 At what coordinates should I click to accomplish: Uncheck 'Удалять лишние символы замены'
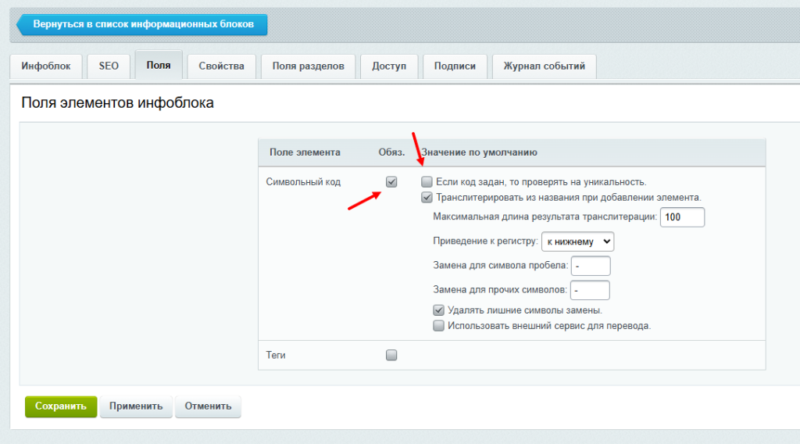point(439,310)
